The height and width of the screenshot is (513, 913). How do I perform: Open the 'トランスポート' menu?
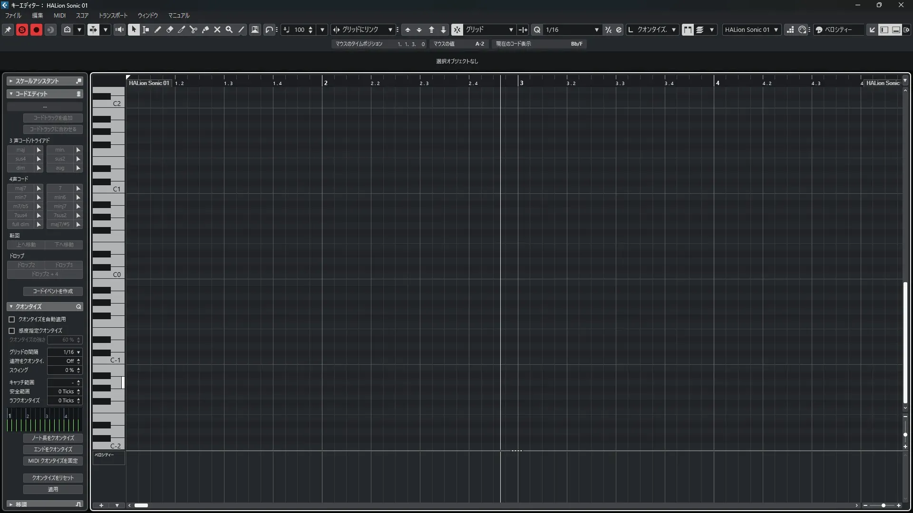(x=113, y=15)
